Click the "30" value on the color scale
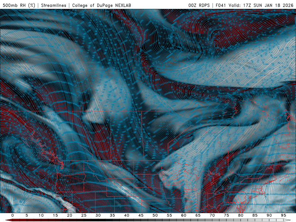 [98, 215]
